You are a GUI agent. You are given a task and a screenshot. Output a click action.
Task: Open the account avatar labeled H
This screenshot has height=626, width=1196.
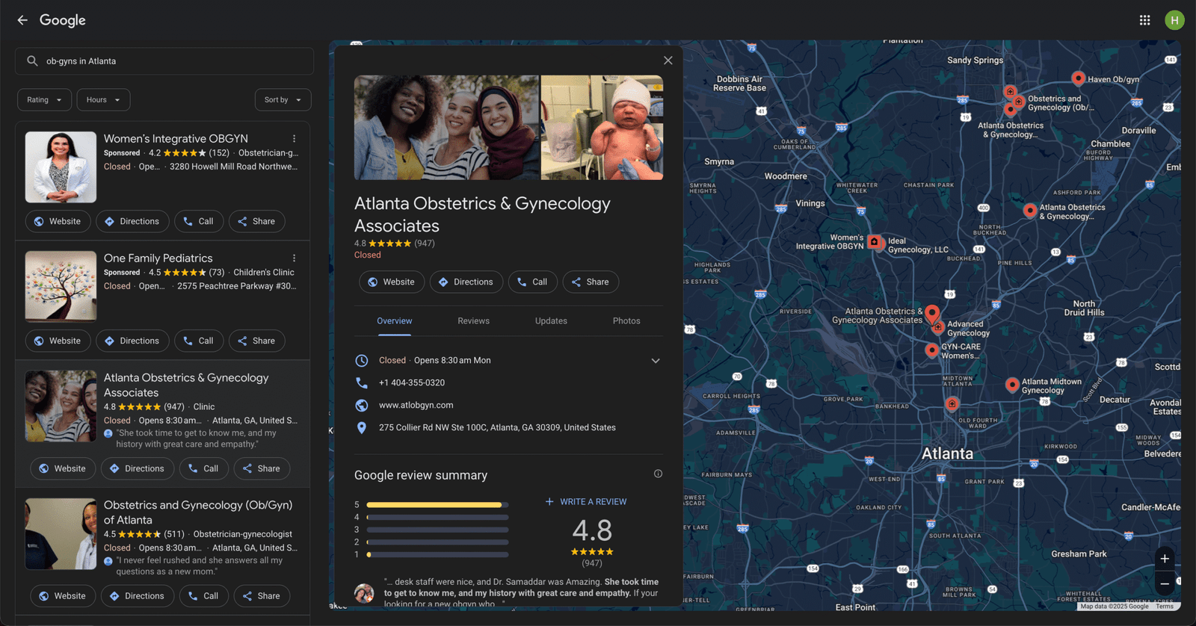point(1174,20)
